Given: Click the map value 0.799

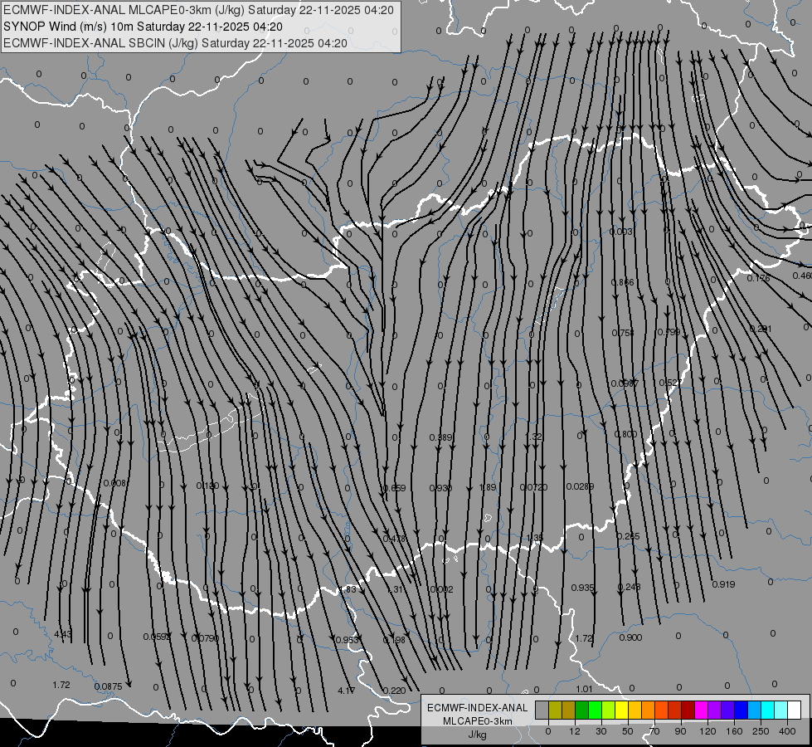Looking at the screenshot, I should click(669, 332).
